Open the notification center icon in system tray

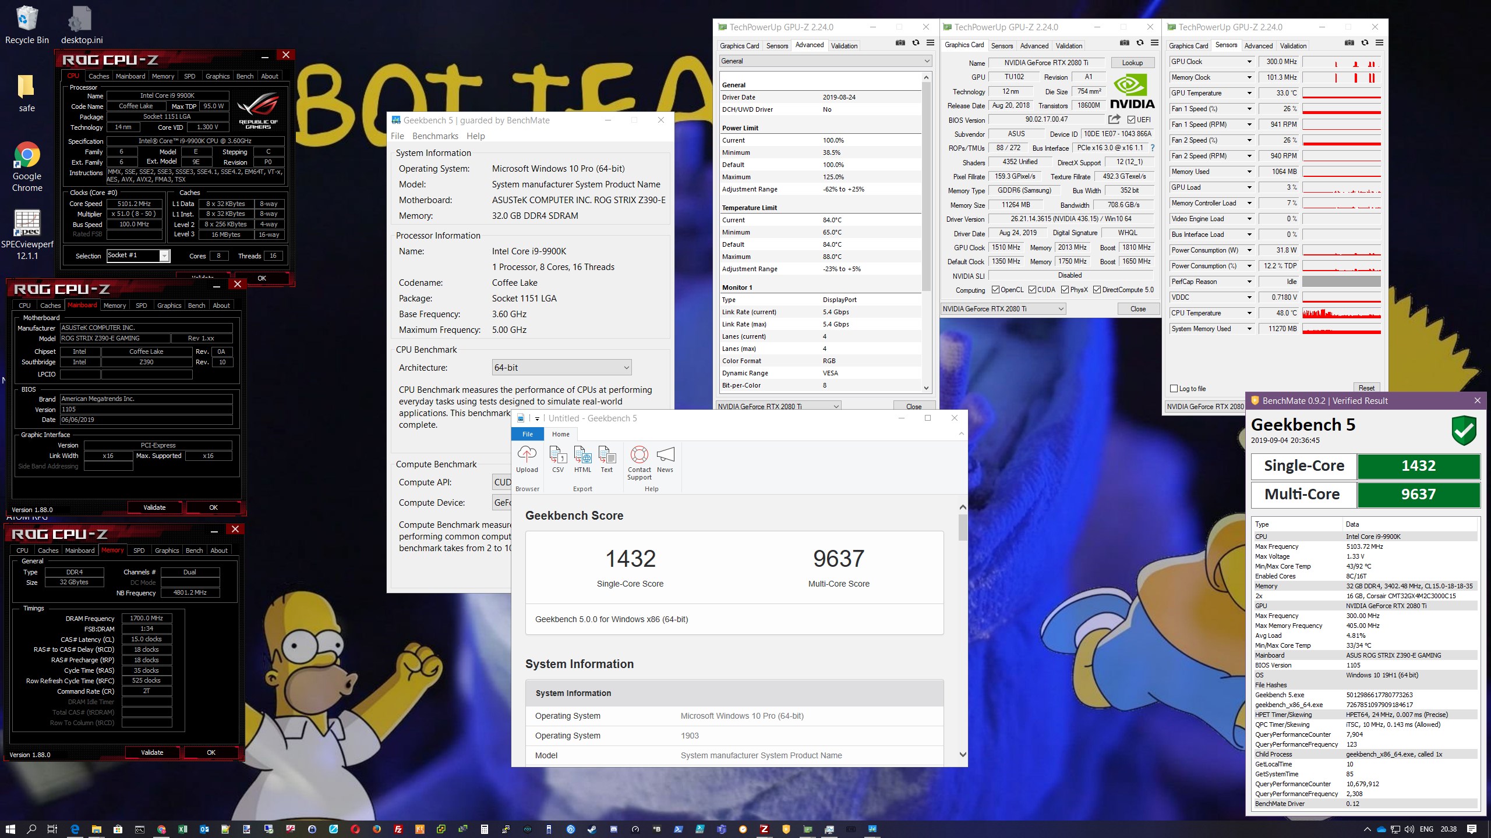click(1472, 829)
